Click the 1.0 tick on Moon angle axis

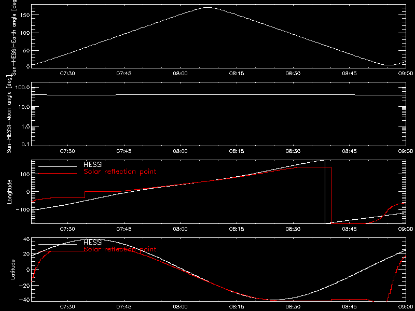(x=26, y=126)
